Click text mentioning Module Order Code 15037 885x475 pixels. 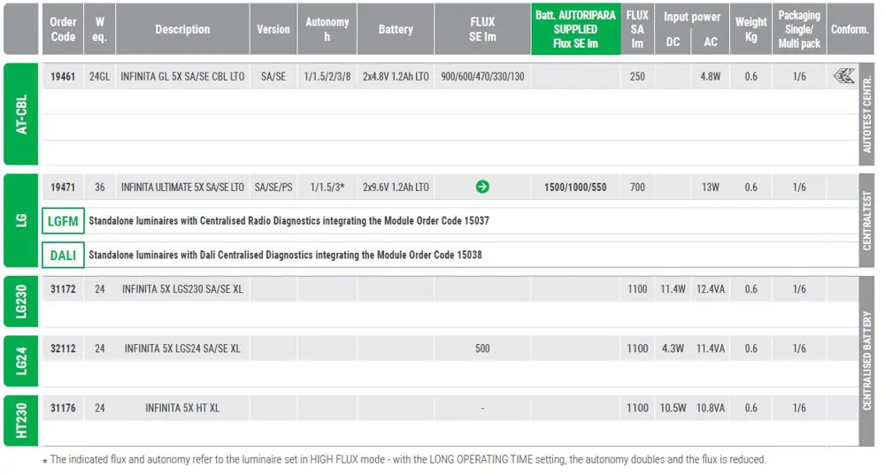click(289, 220)
